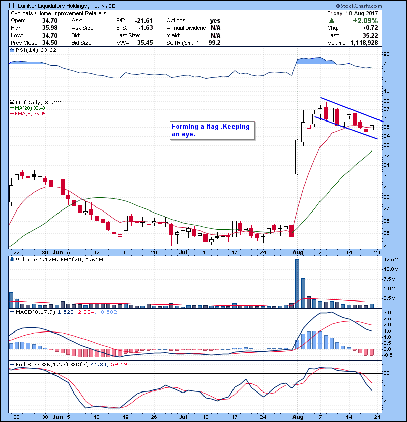The height and width of the screenshot is (422, 407).
Task: Click the Bid Size: label
Action: tap(82, 43)
